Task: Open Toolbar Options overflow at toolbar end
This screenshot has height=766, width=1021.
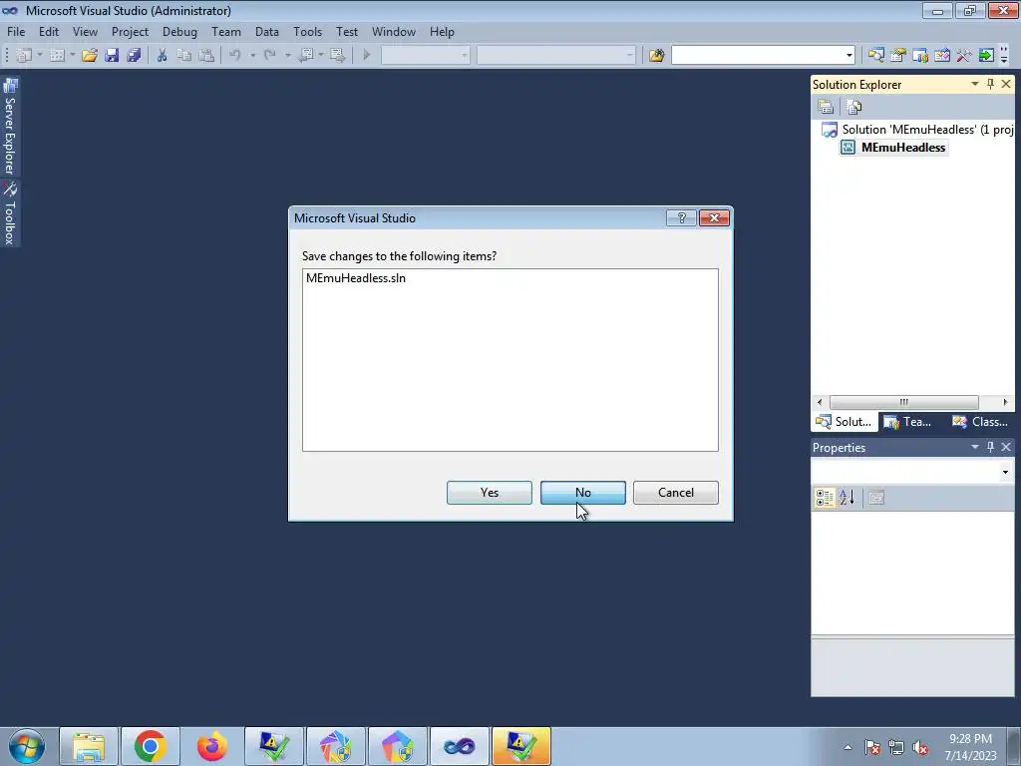Action: [1004, 56]
